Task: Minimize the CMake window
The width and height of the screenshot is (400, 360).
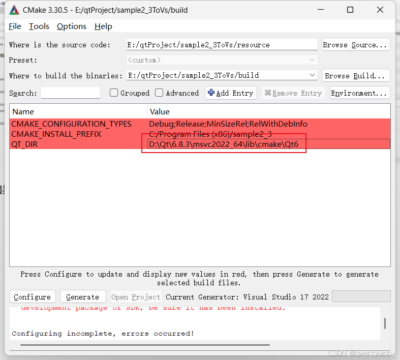Action: (321, 10)
